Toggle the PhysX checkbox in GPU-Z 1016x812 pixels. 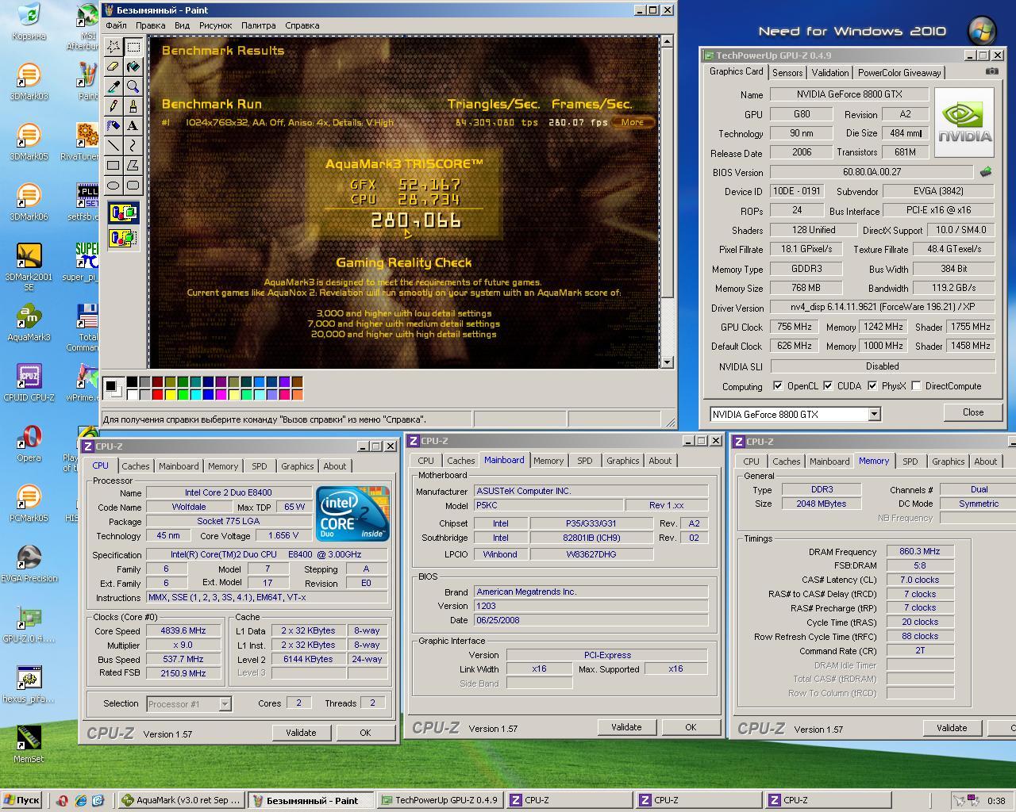pos(872,386)
